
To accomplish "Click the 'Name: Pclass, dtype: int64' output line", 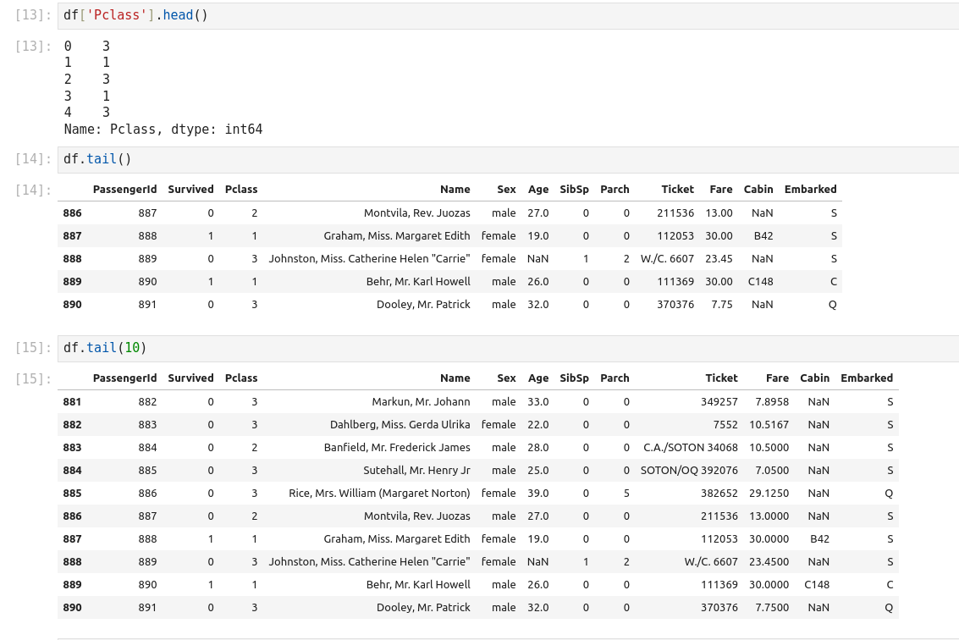I will 163,130.
